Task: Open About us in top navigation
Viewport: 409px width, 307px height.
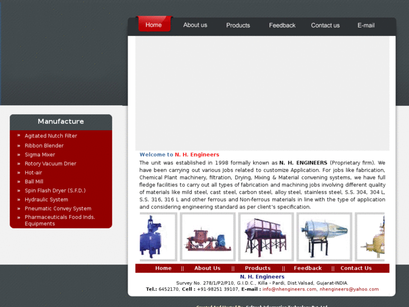Action: coord(195,25)
